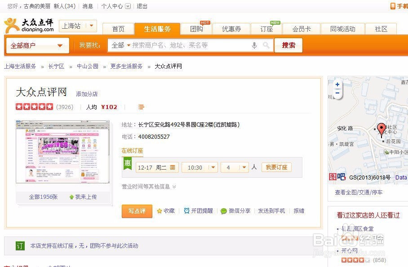Click the 开心网 link
Image resolution: width=408 pixels, height=267 pixels.
click(x=350, y=251)
